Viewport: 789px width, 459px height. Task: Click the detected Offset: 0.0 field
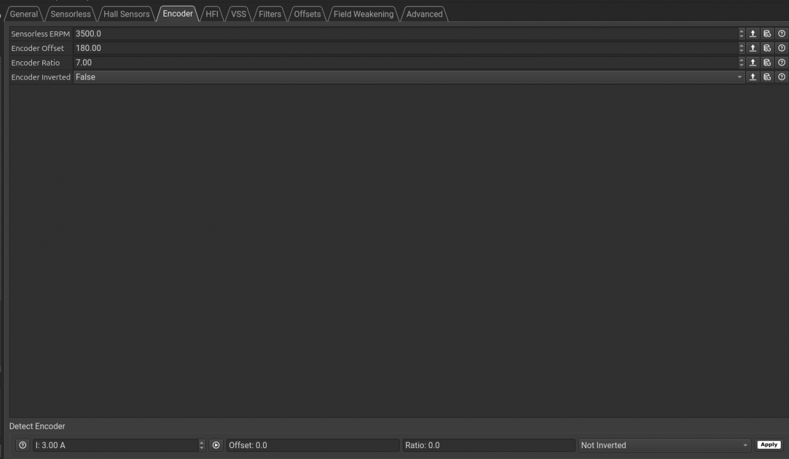(312, 445)
